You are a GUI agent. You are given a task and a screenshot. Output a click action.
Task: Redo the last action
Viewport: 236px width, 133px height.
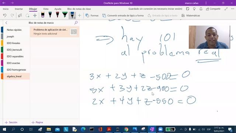coord(12,16)
